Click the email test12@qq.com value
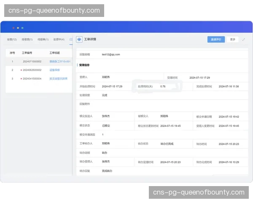 tap(111, 55)
